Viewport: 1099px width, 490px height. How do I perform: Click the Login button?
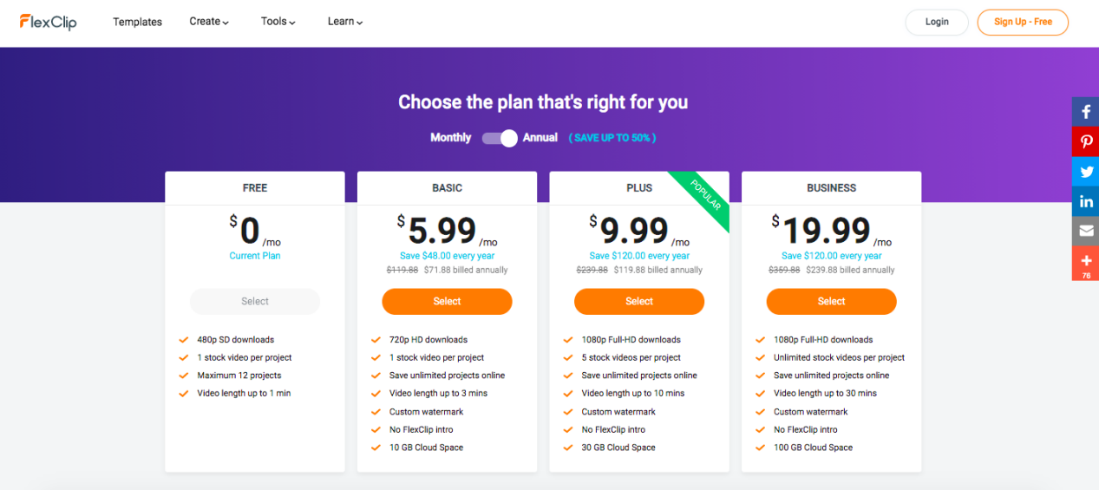coord(937,22)
